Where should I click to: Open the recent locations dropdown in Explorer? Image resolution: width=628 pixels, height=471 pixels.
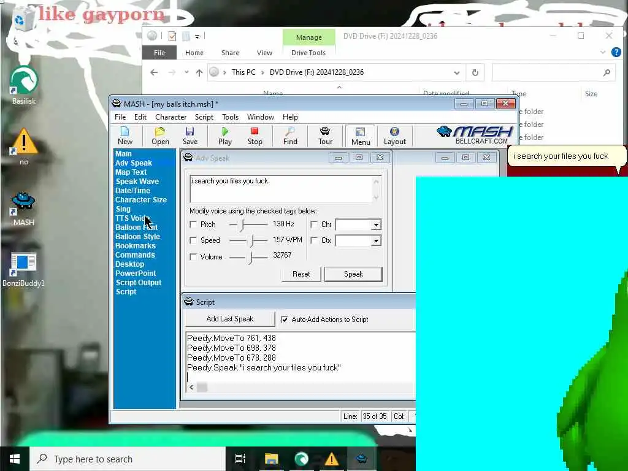tap(186, 72)
